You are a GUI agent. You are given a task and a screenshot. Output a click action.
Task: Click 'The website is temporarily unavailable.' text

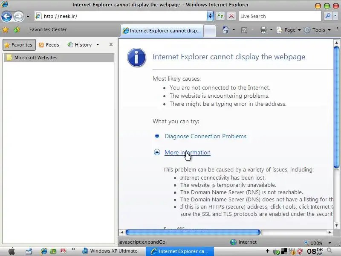tap(228, 185)
